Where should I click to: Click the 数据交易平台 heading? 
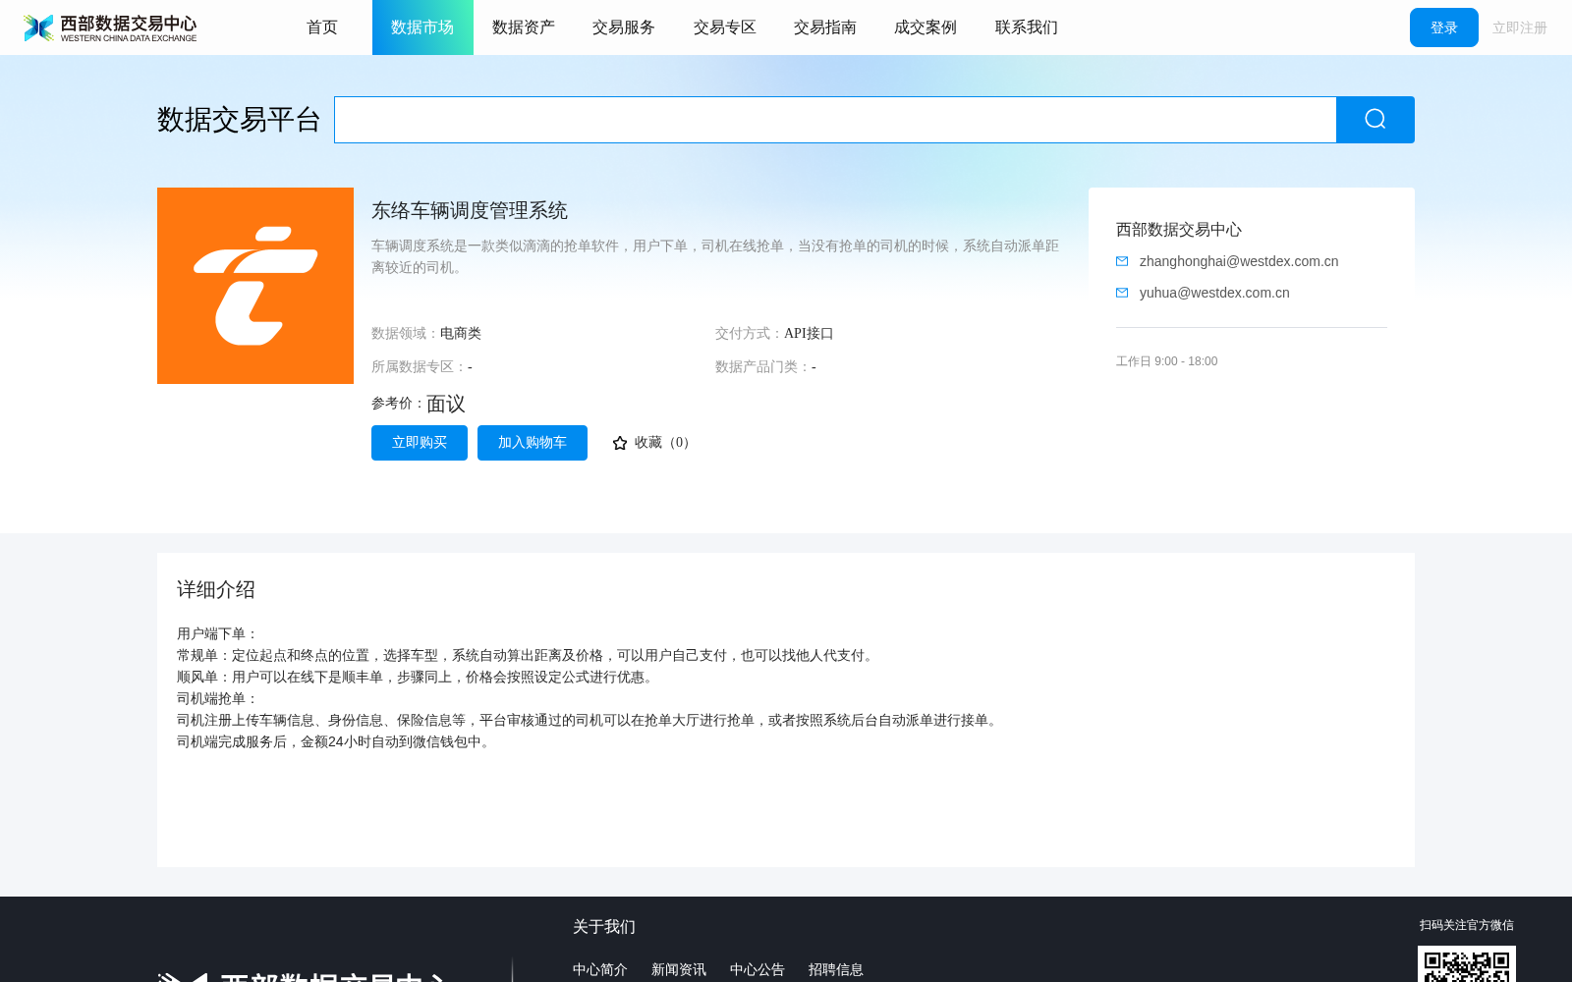[239, 120]
